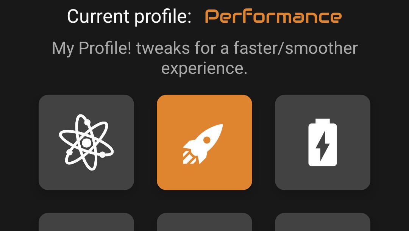This screenshot has height=231, width=409.
Task: Activate the orange highlighted profile tile
Action: 204,142
